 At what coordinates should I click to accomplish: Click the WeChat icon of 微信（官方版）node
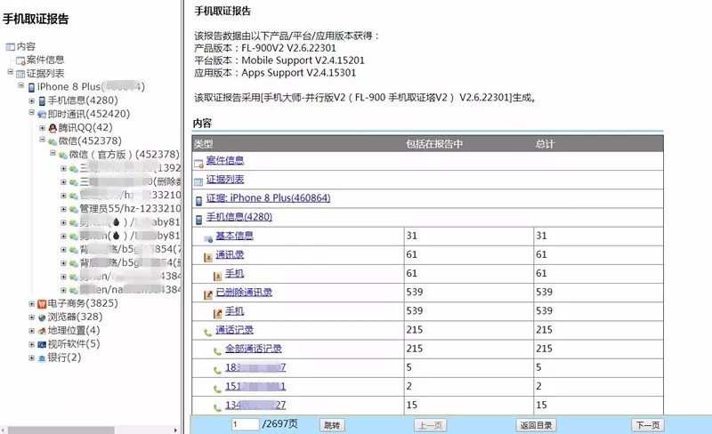[63, 156]
